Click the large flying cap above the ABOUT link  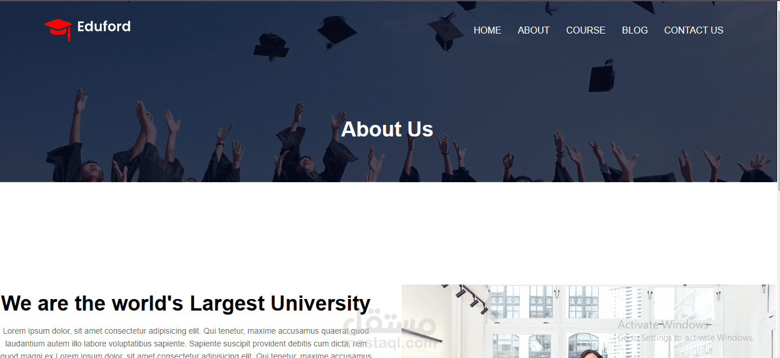point(445,32)
